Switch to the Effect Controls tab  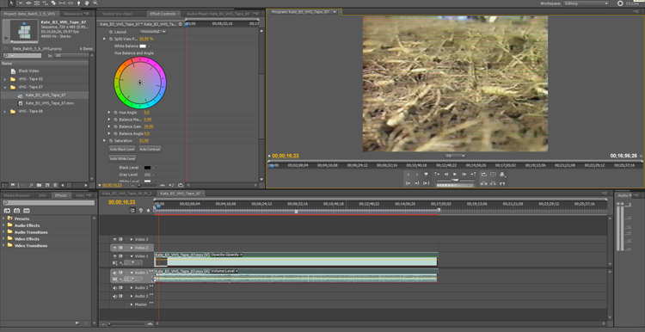pyautogui.click(x=163, y=14)
